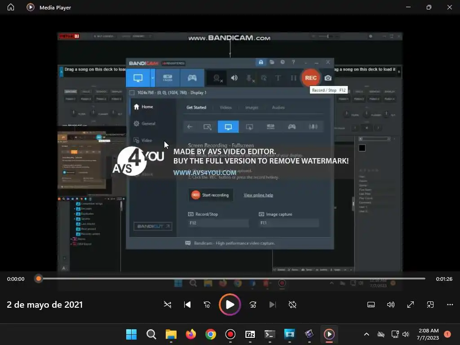460x345 pixels.
Task: Open the subtitles and captions menu
Action: (x=371, y=305)
